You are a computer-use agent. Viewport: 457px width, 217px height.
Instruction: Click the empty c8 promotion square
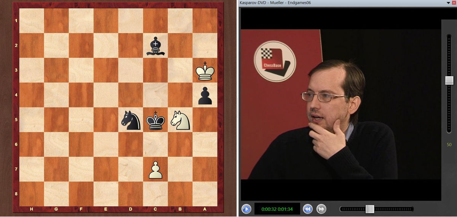point(155,194)
